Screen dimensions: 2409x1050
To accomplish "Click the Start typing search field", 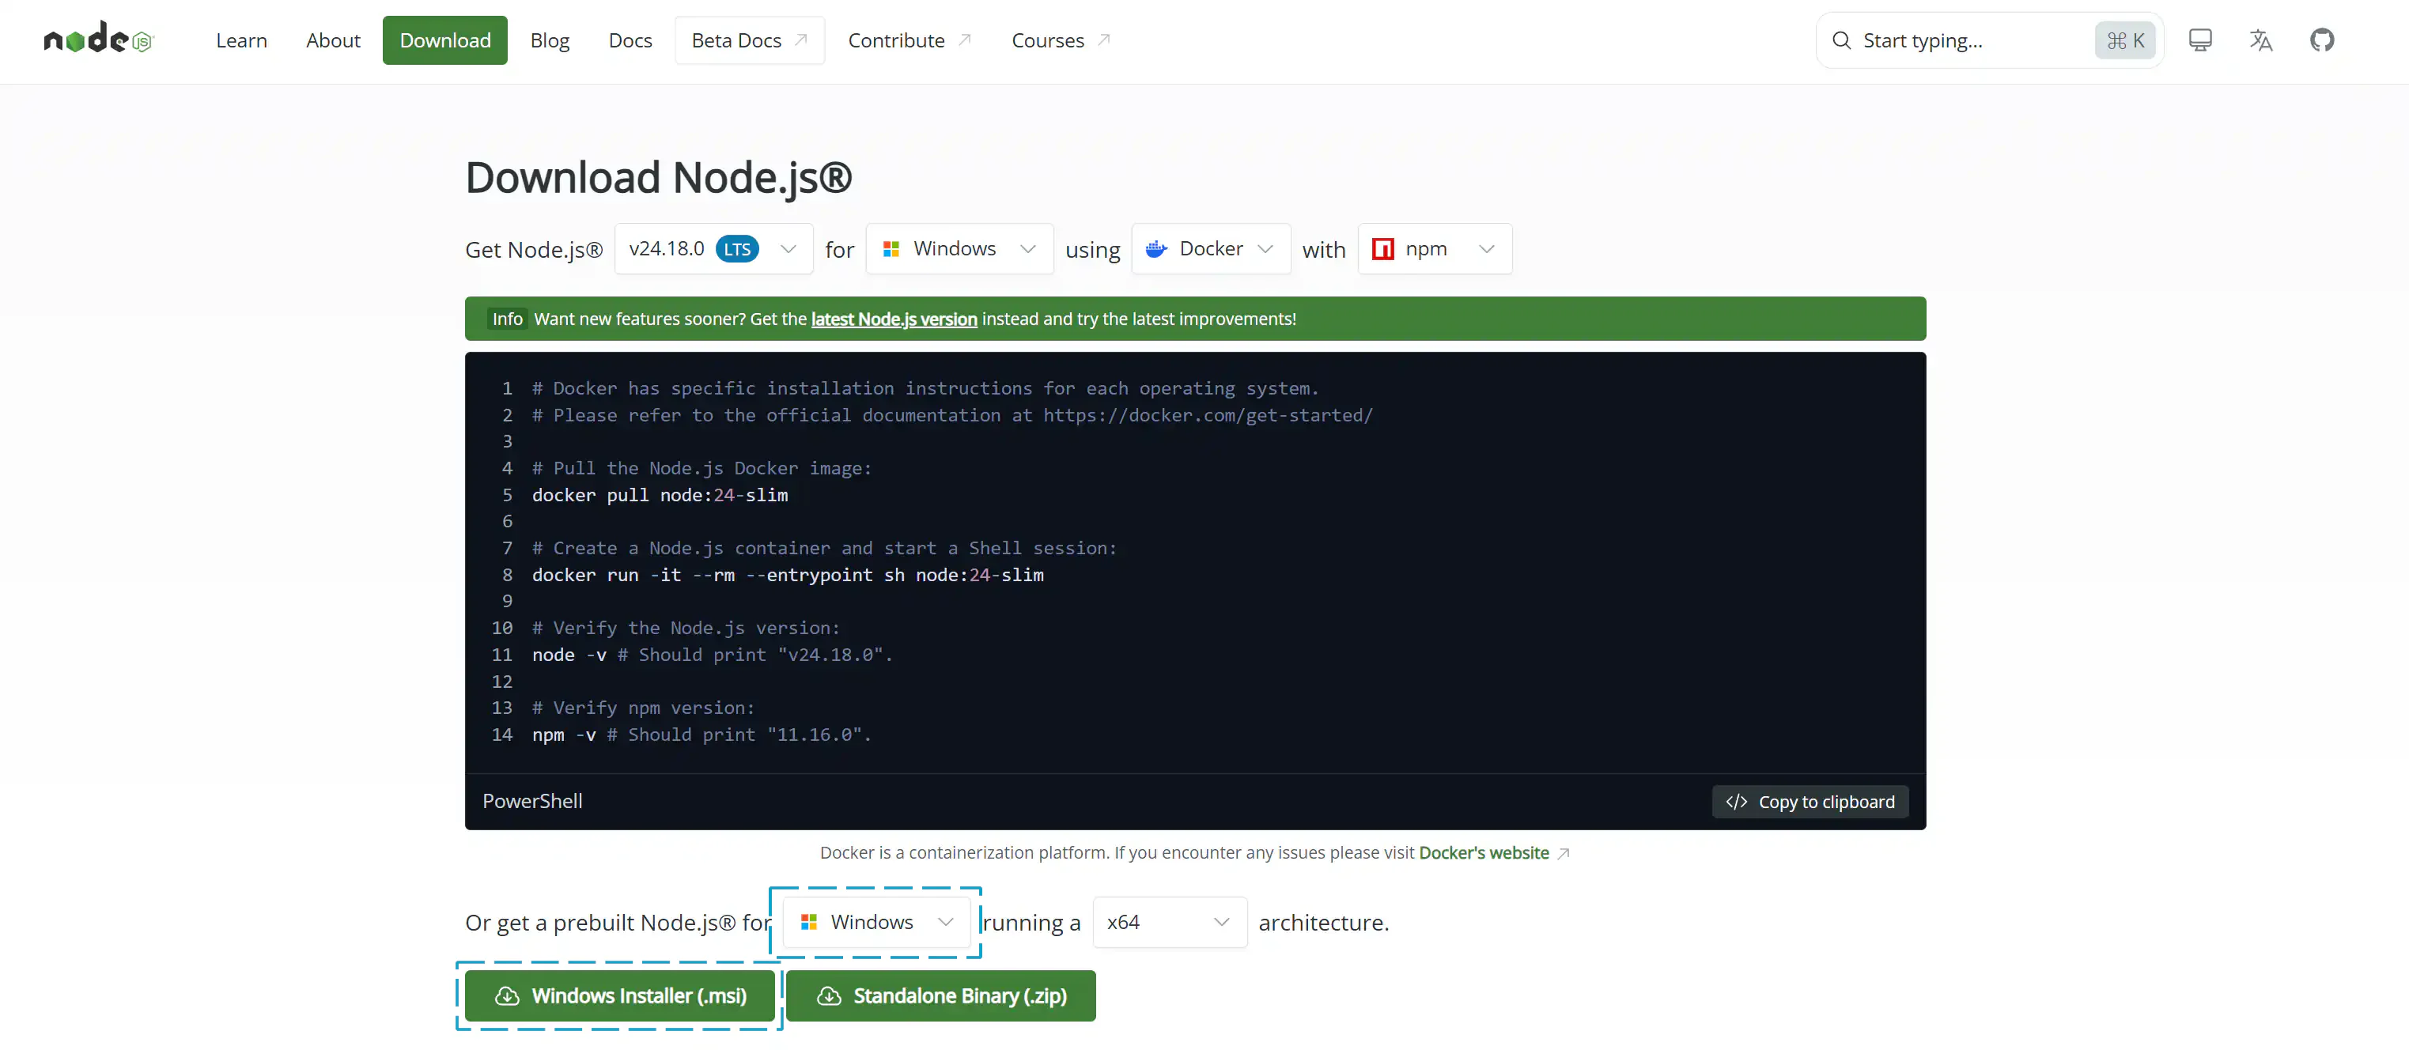I will tap(1990, 40).
